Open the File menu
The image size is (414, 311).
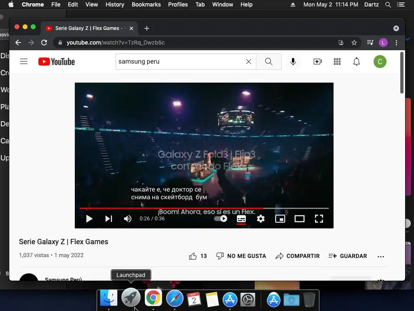(x=56, y=4)
